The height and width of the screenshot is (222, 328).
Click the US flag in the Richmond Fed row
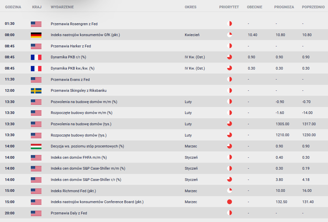click(36, 191)
